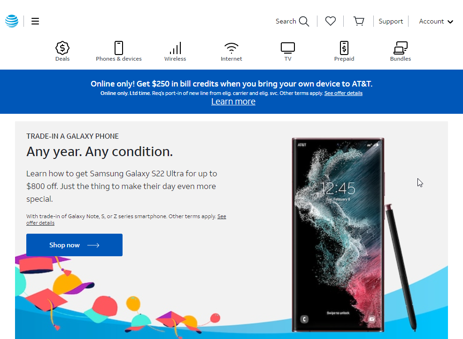Click the AT&T globe logo
463x339 pixels.
tap(12, 21)
